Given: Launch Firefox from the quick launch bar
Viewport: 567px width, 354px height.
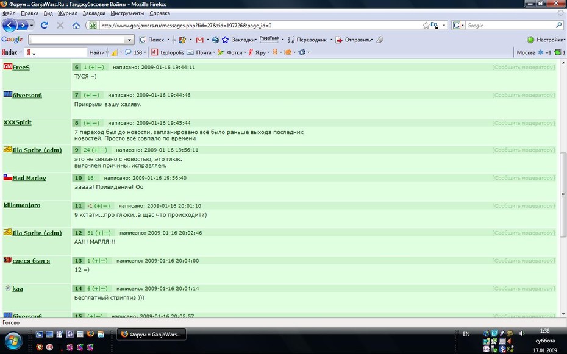Looking at the screenshot, I should [x=90, y=334].
